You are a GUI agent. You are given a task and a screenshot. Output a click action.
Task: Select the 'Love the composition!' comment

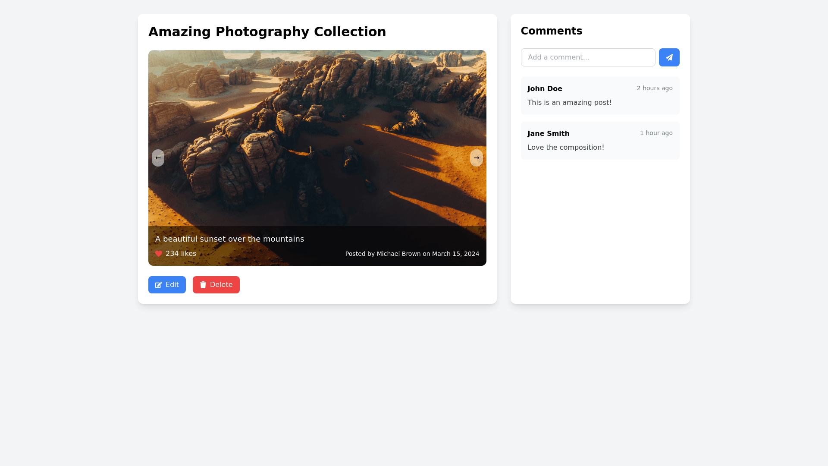(565, 148)
